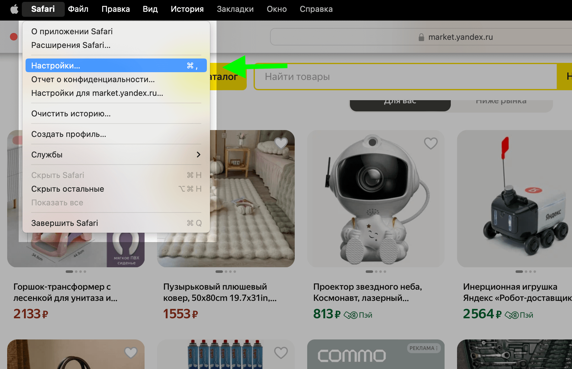Choose Настройки для market.yandex.ru…

click(x=116, y=93)
